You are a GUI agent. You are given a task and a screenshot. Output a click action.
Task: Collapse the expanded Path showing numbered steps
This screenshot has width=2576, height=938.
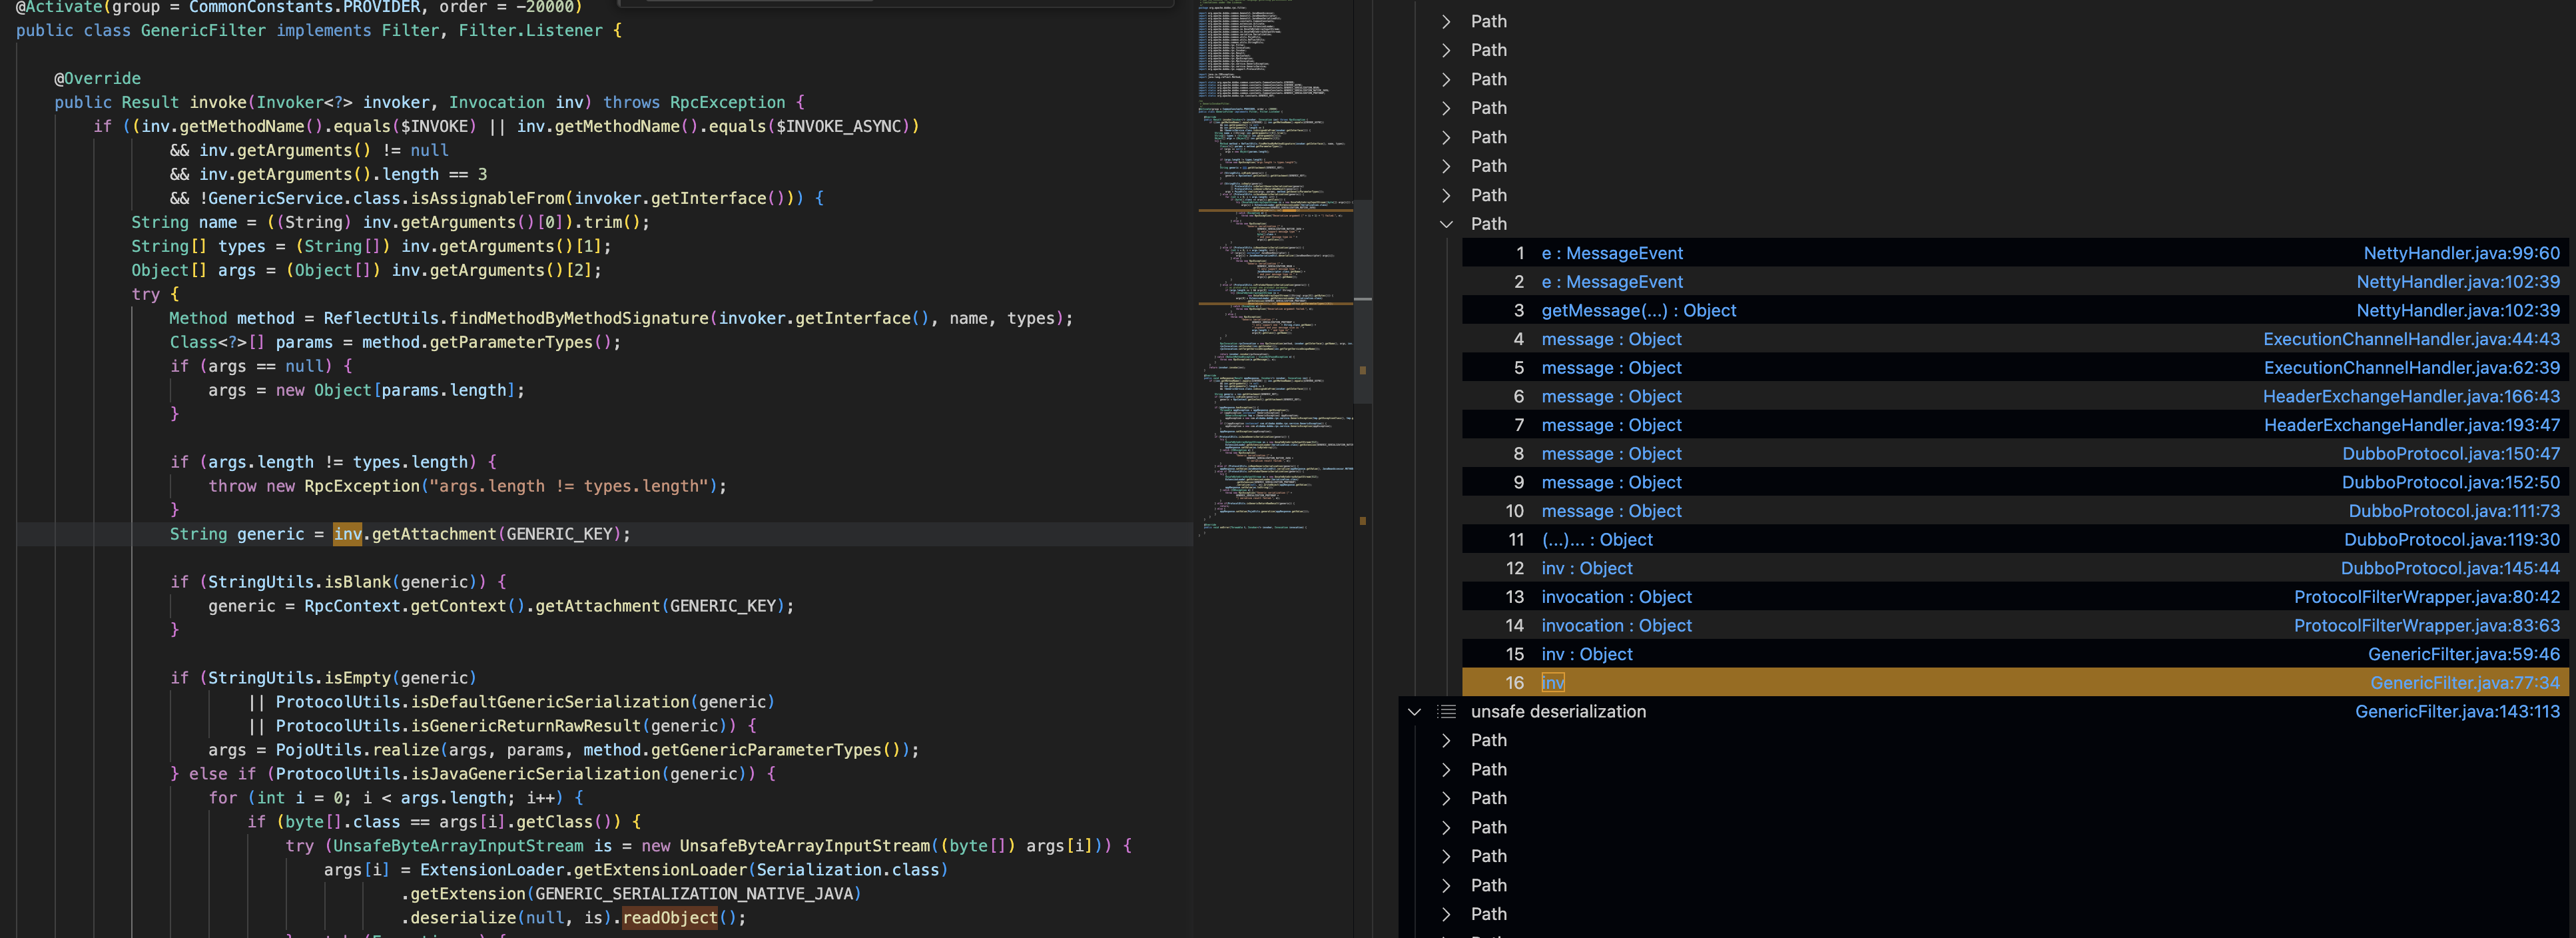point(1446,224)
